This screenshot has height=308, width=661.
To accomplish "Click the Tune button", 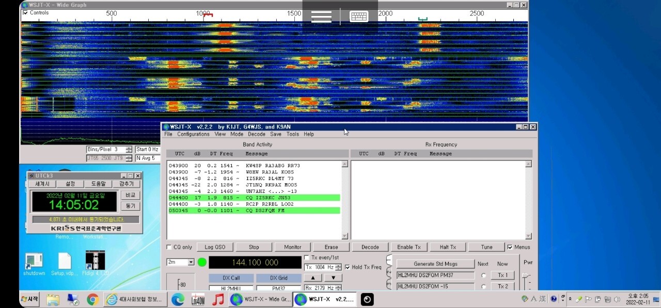I will (487, 247).
